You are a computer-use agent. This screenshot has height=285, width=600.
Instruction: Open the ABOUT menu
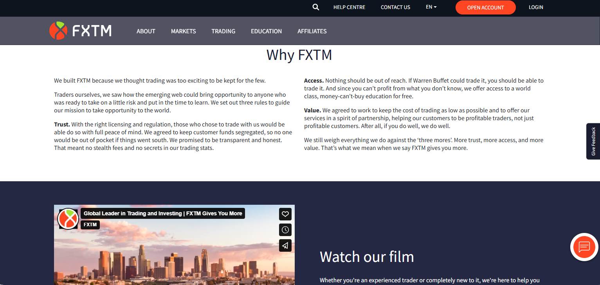click(146, 31)
